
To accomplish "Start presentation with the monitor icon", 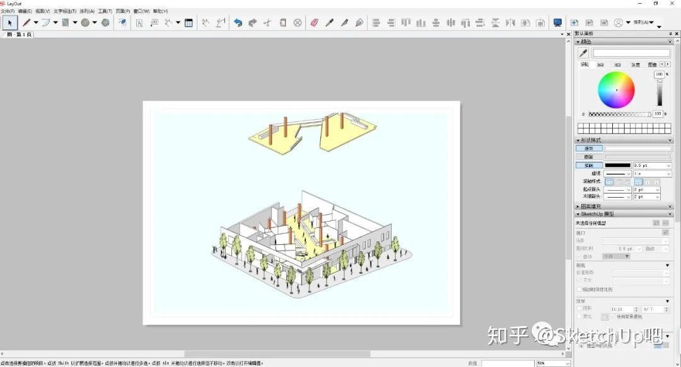I will (x=557, y=23).
